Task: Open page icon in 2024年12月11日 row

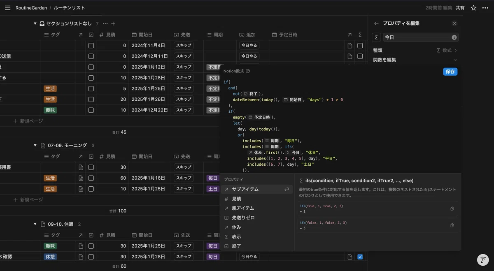Action: pyautogui.click(x=350, y=56)
